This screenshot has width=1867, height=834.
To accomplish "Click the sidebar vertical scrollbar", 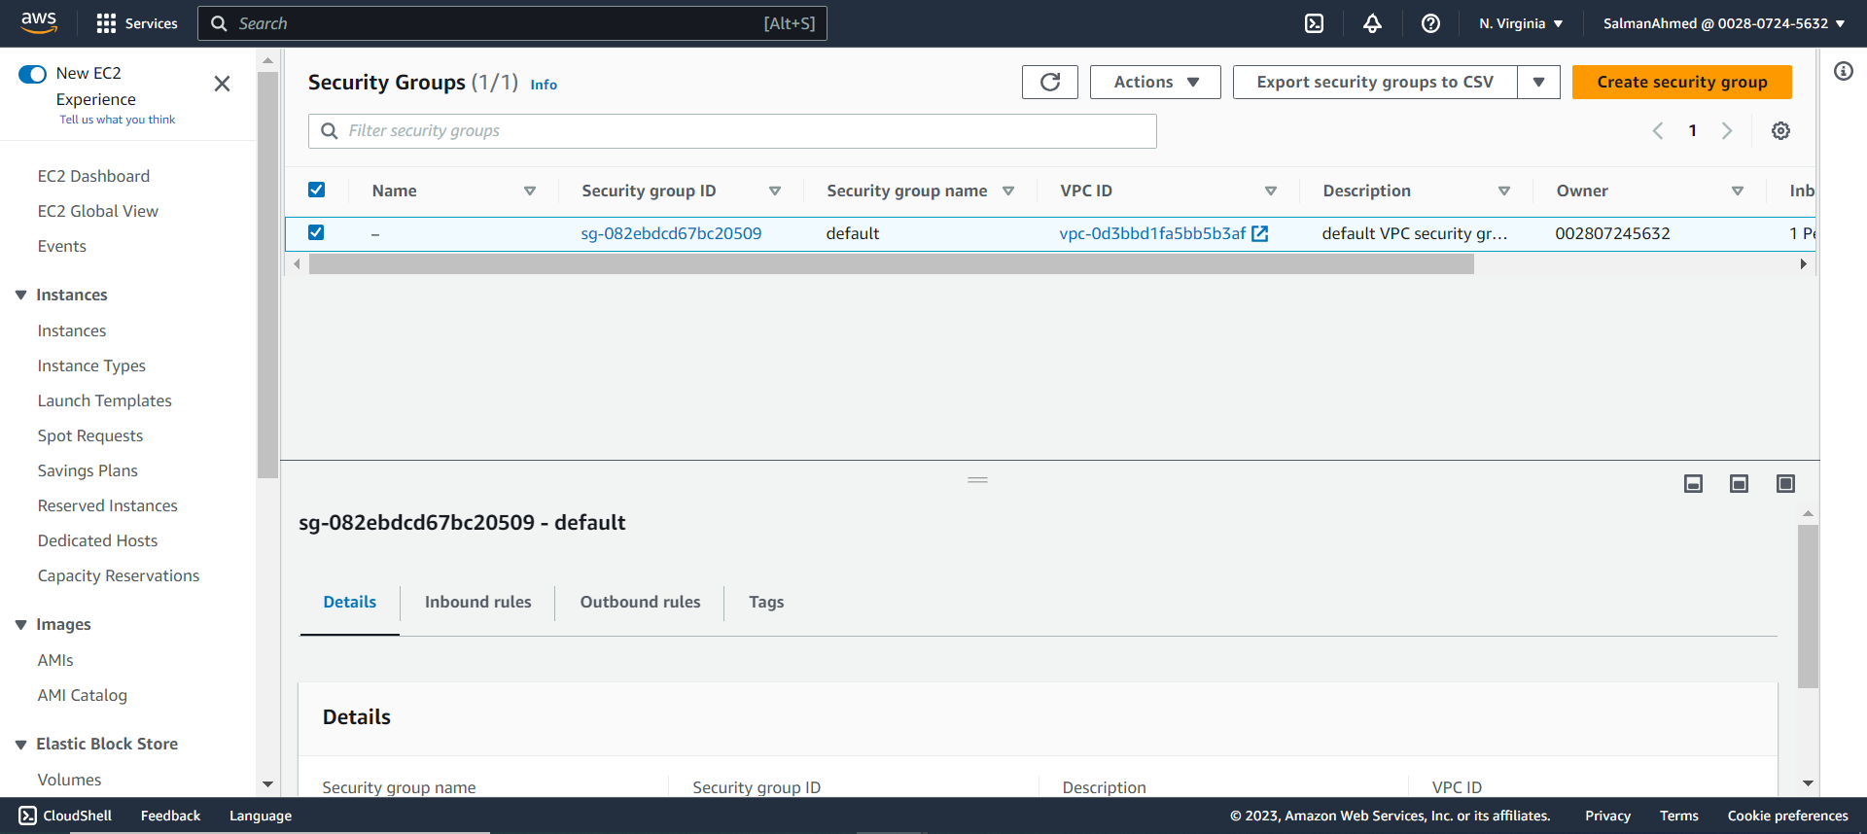I will click(267, 274).
